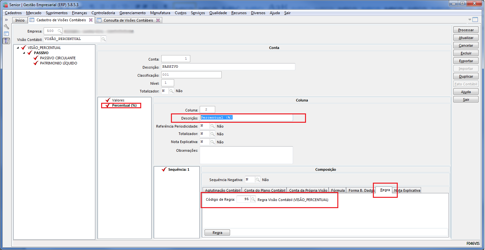The height and width of the screenshot is (250, 485).
Task: Open the Nota Explicativa field lookup magnifier
Action: pos(212,142)
